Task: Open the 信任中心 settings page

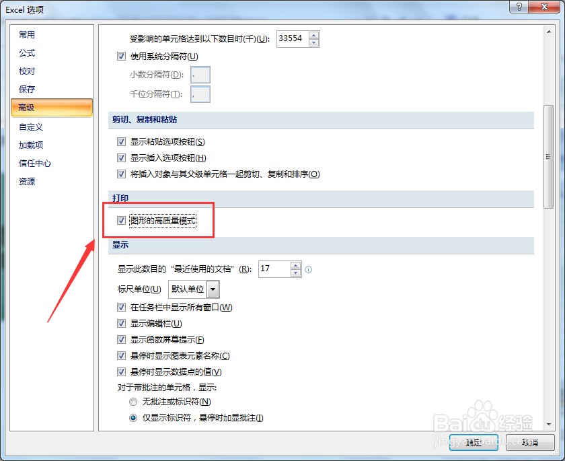Action: pos(35,164)
